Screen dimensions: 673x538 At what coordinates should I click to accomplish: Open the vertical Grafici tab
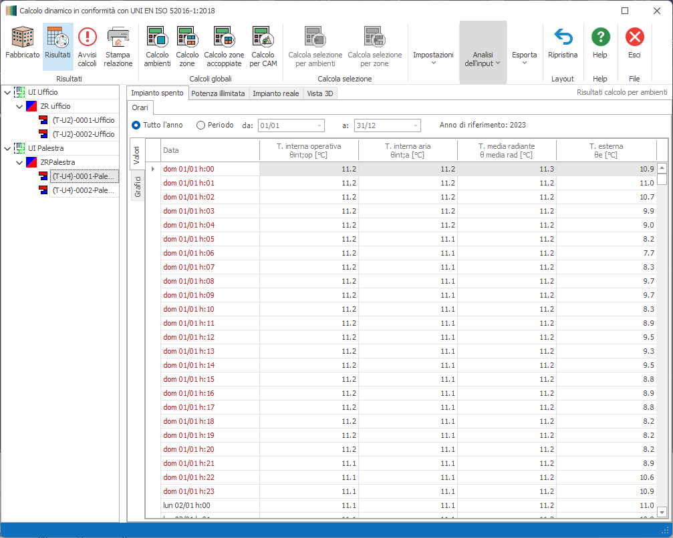(x=138, y=186)
